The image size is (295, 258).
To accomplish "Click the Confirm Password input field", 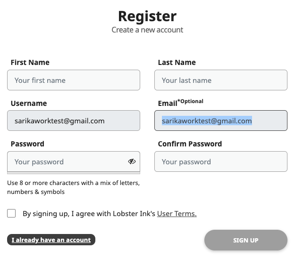I will [x=221, y=161].
